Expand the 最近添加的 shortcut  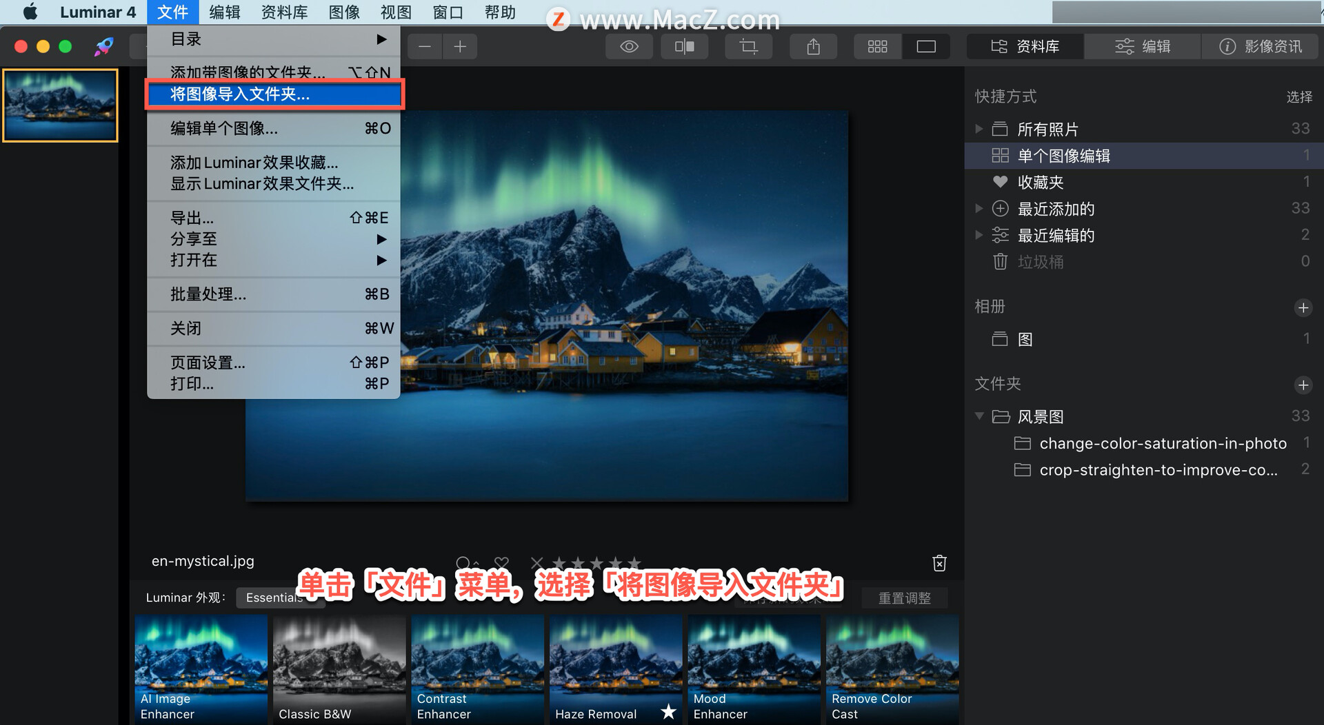pos(979,208)
